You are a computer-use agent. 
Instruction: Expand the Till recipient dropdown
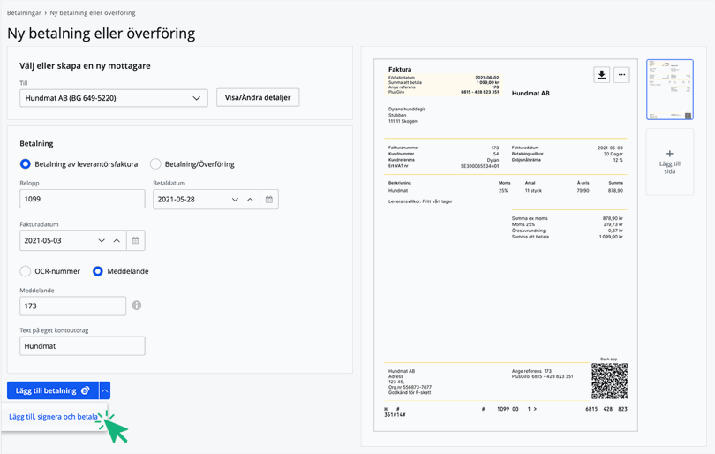click(x=196, y=98)
